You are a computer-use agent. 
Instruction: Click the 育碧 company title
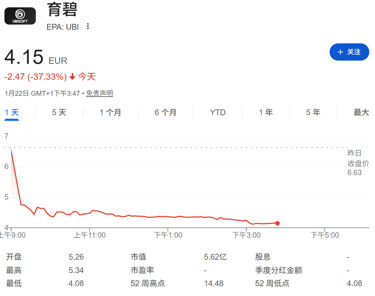[x=62, y=9]
